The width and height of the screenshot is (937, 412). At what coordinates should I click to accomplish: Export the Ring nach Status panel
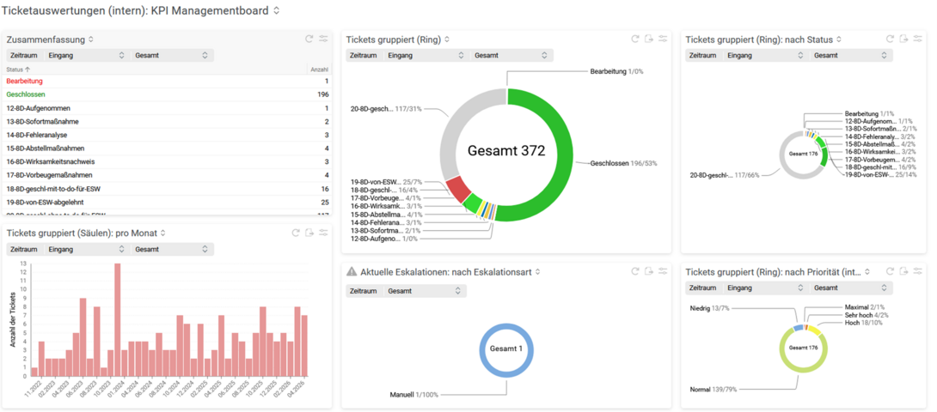[x=903, y=39]
